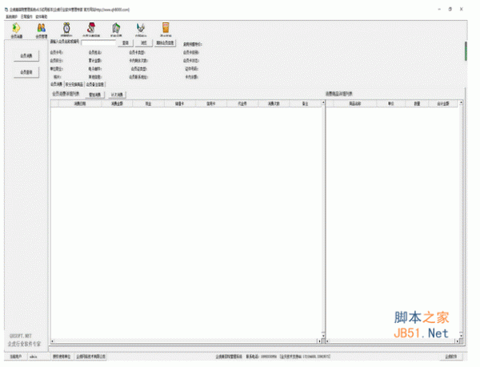Click the 计次消费 button above the list
Image resolution: width=480 pixels, height=367 pixels.
coord(116,94)
